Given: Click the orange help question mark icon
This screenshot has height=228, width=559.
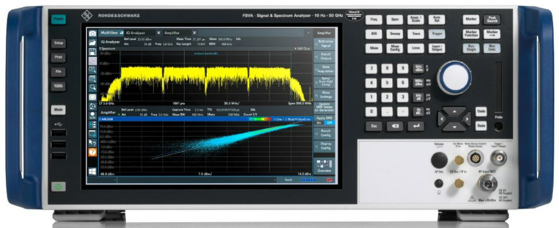Looking at the screenshot, I should coord(92,152).
